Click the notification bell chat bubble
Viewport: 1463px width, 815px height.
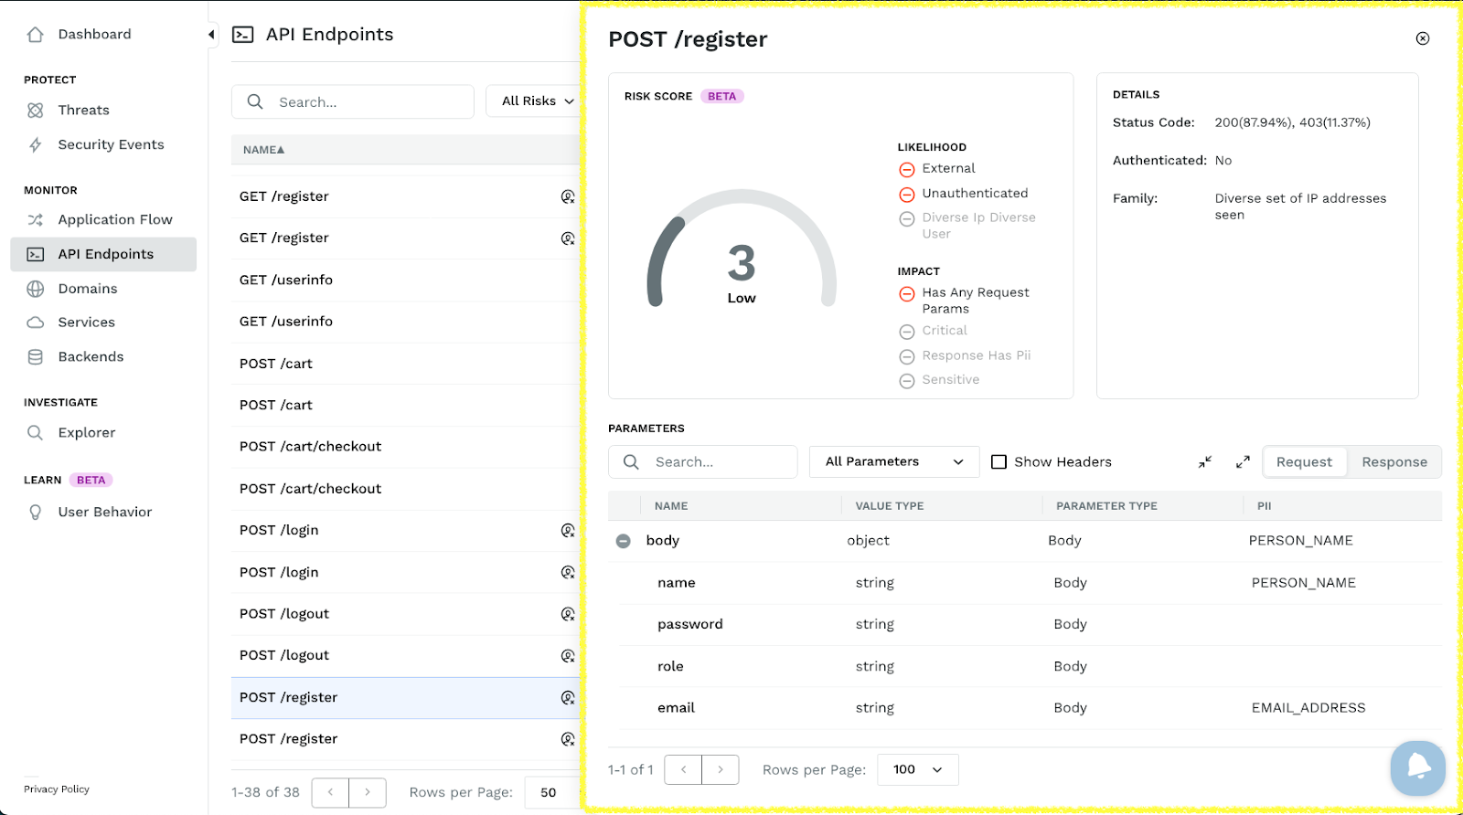[1417, 767]
